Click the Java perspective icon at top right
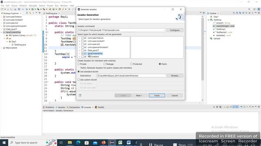This screenshot has width=261, height=146. click(259, 9)
